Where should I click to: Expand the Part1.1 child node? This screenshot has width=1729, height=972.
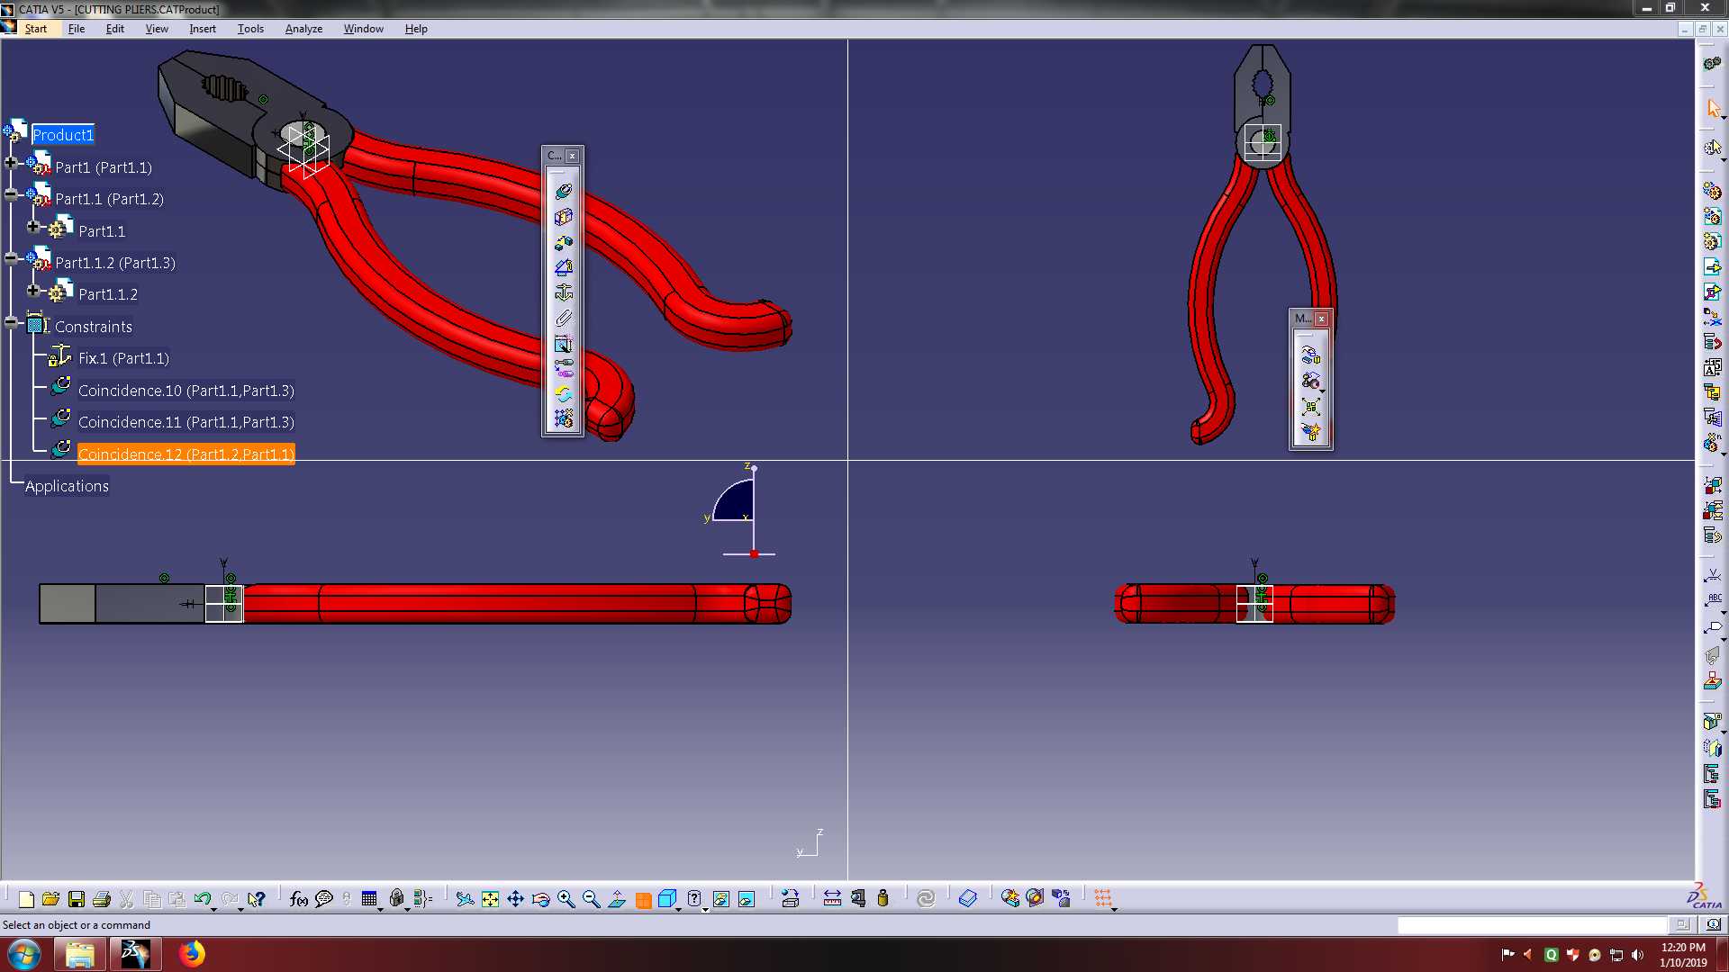(33, 227)
